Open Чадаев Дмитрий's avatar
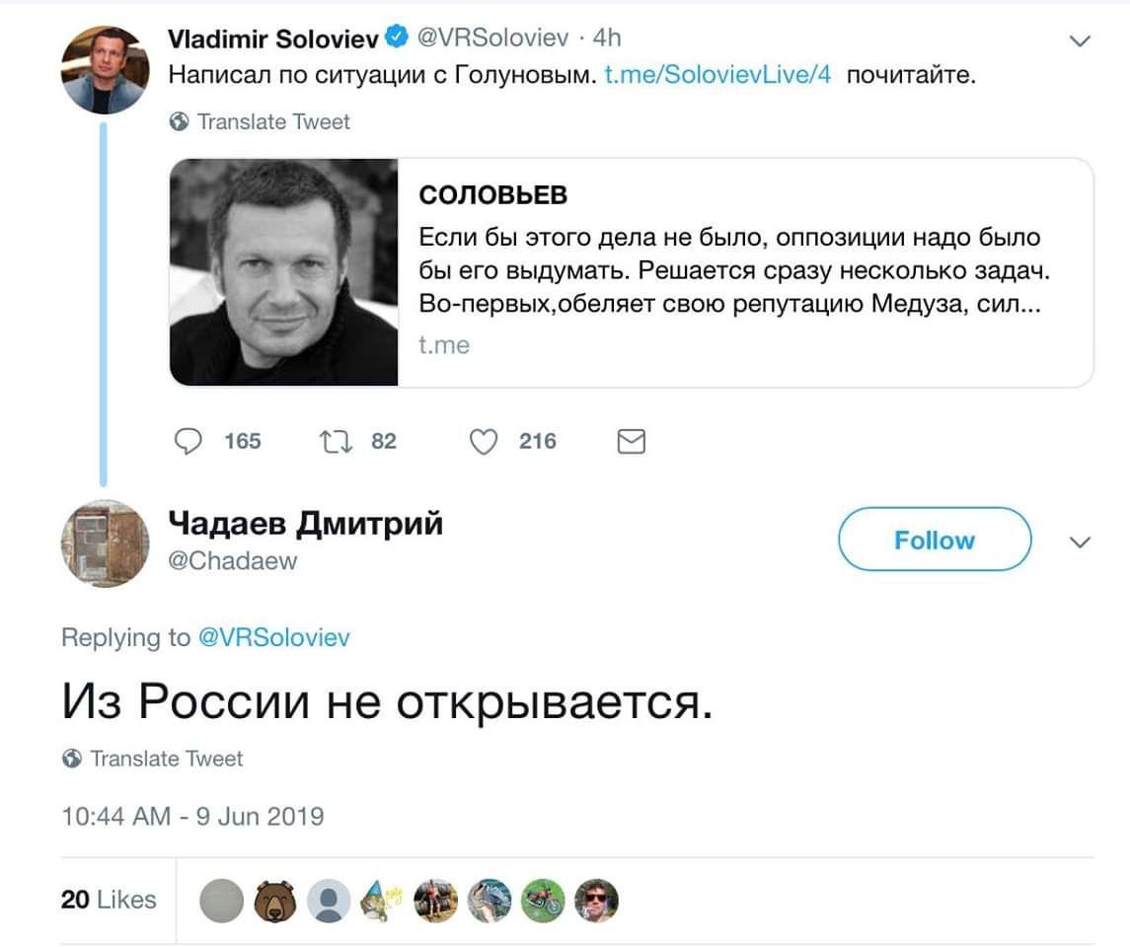 tap(105, 544)
